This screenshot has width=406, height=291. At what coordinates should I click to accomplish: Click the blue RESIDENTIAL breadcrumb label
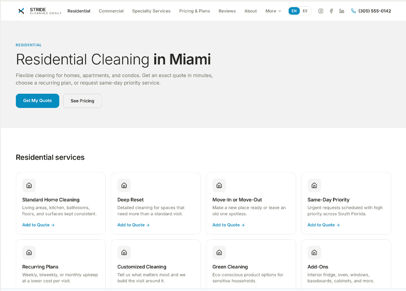pyautogui.click(x=29, y=45)
